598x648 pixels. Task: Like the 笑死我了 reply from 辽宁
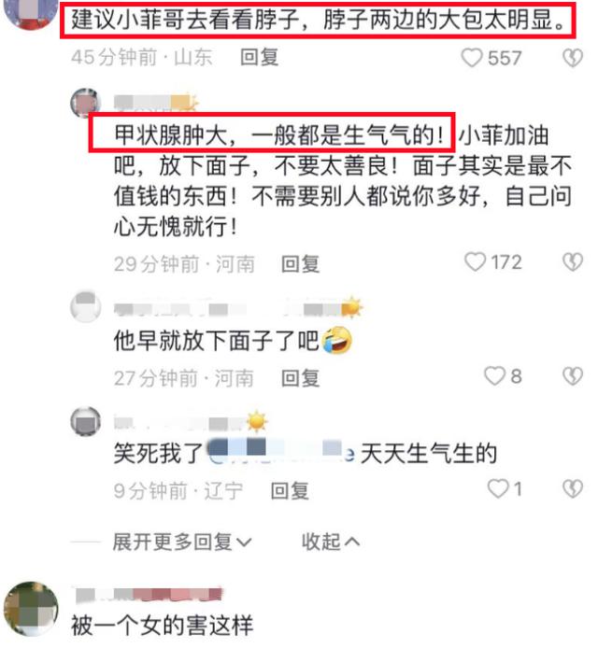(x=498, y=488)
